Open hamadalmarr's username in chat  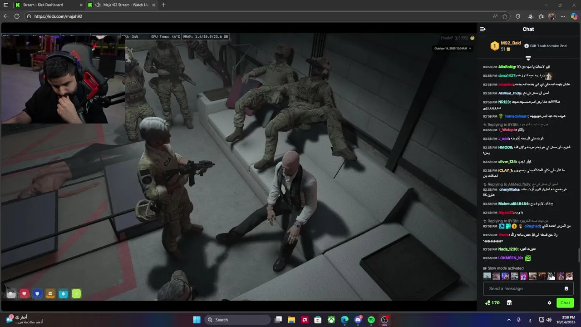click(517, 116)
